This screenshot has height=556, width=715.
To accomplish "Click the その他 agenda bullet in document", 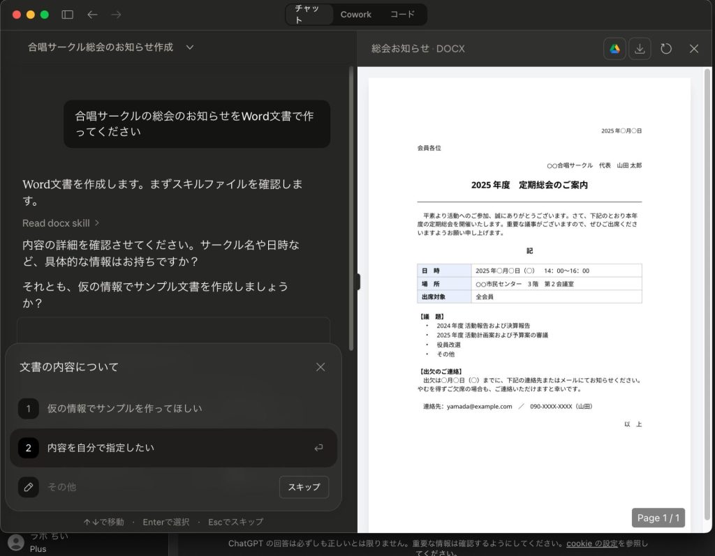I will pos(445,354).
